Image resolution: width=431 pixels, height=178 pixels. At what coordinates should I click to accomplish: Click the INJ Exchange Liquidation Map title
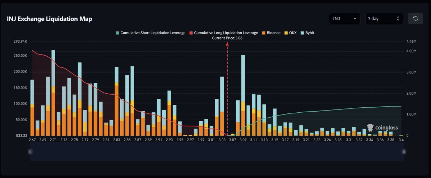[50, 19]
